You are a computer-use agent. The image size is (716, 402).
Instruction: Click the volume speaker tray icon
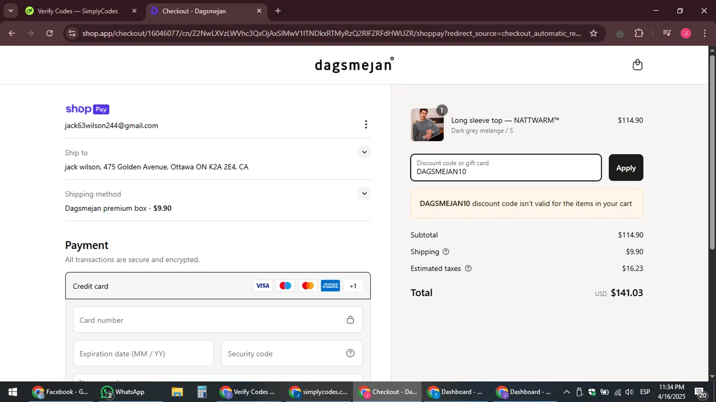click(x=629, y=392)
